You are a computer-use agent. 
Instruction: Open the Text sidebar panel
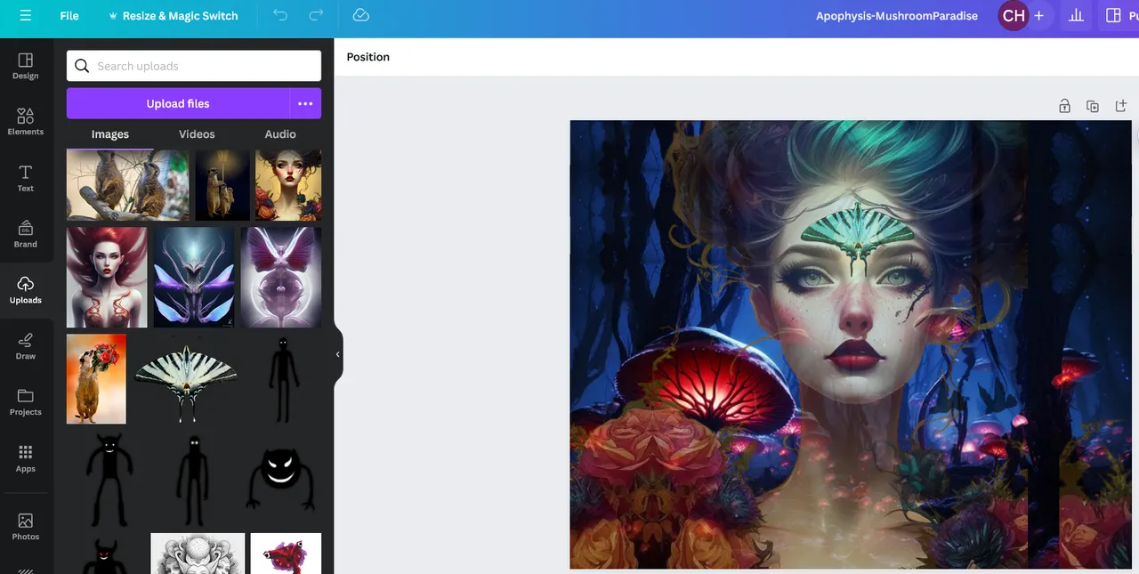(x=26, y=178)
